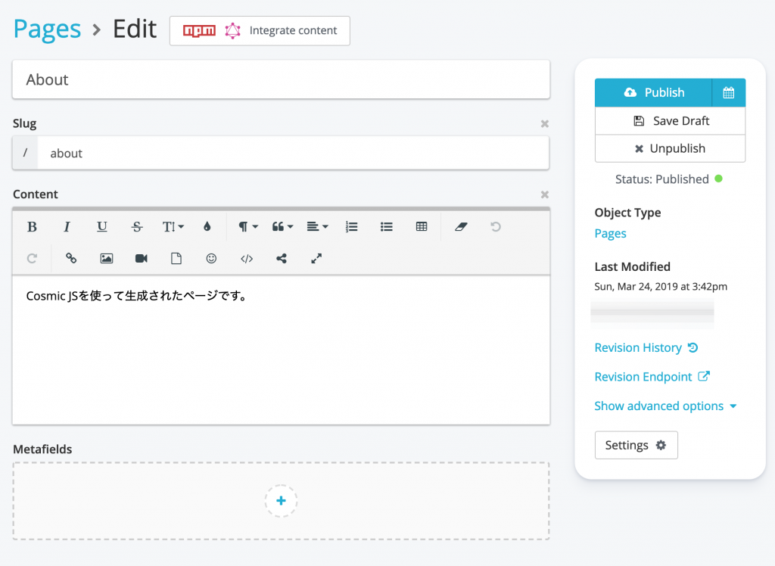775x566 pixels.
Task: Expand Show advanced options
Action: (665, 406)
